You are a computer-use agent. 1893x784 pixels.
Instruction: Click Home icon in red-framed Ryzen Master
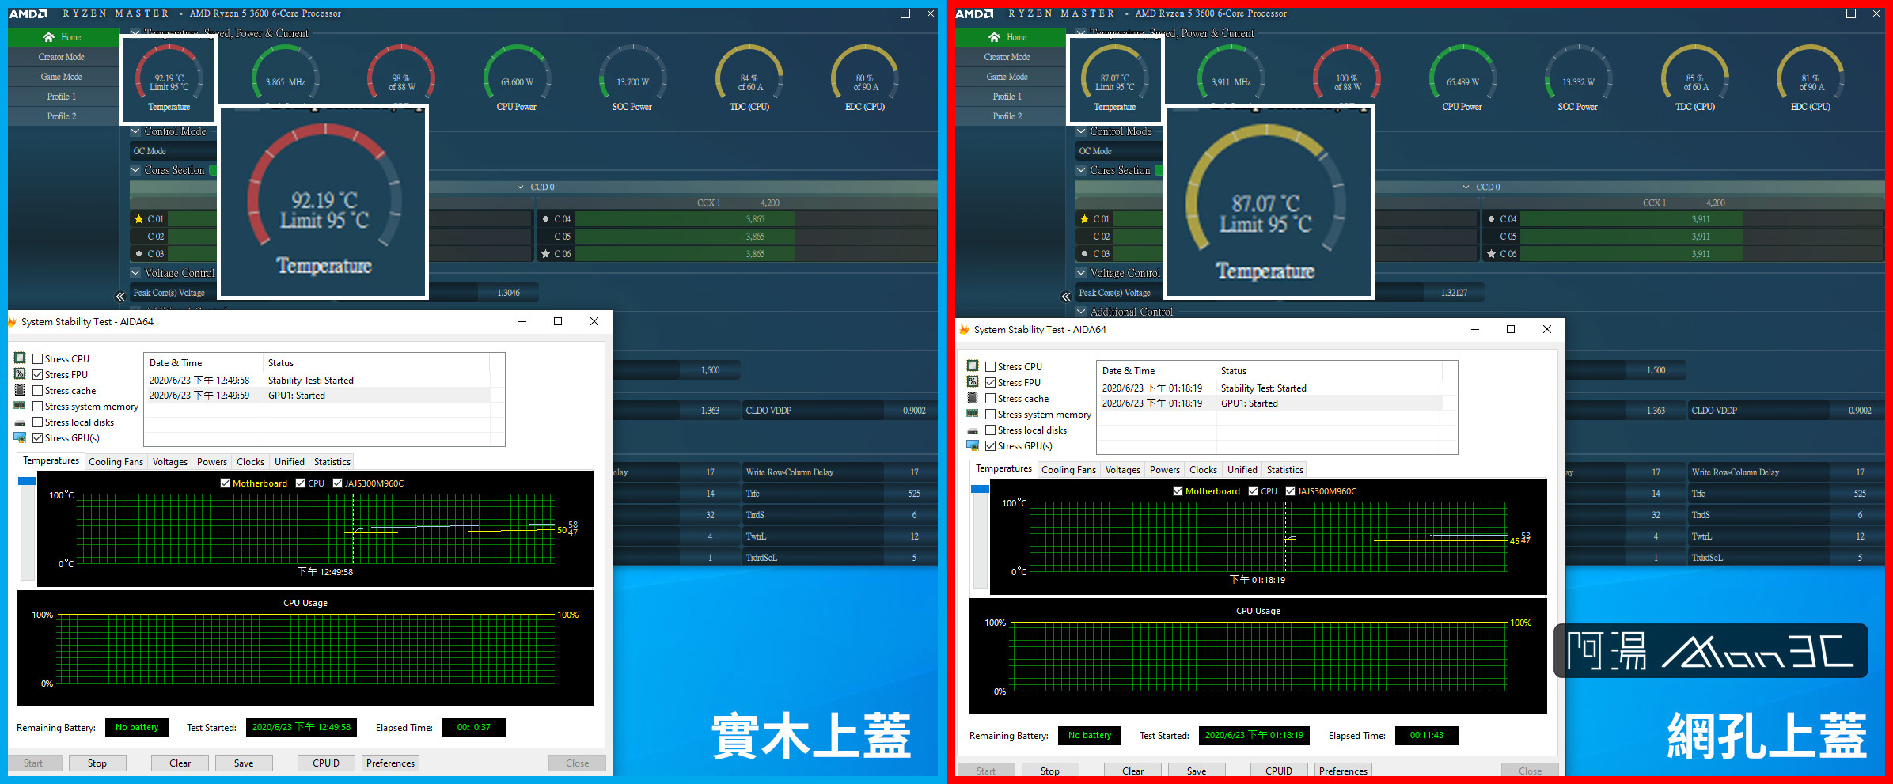[995, 37]
